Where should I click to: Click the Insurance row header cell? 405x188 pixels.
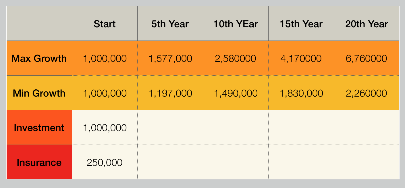pyautogui.click(x=39, y=162)
